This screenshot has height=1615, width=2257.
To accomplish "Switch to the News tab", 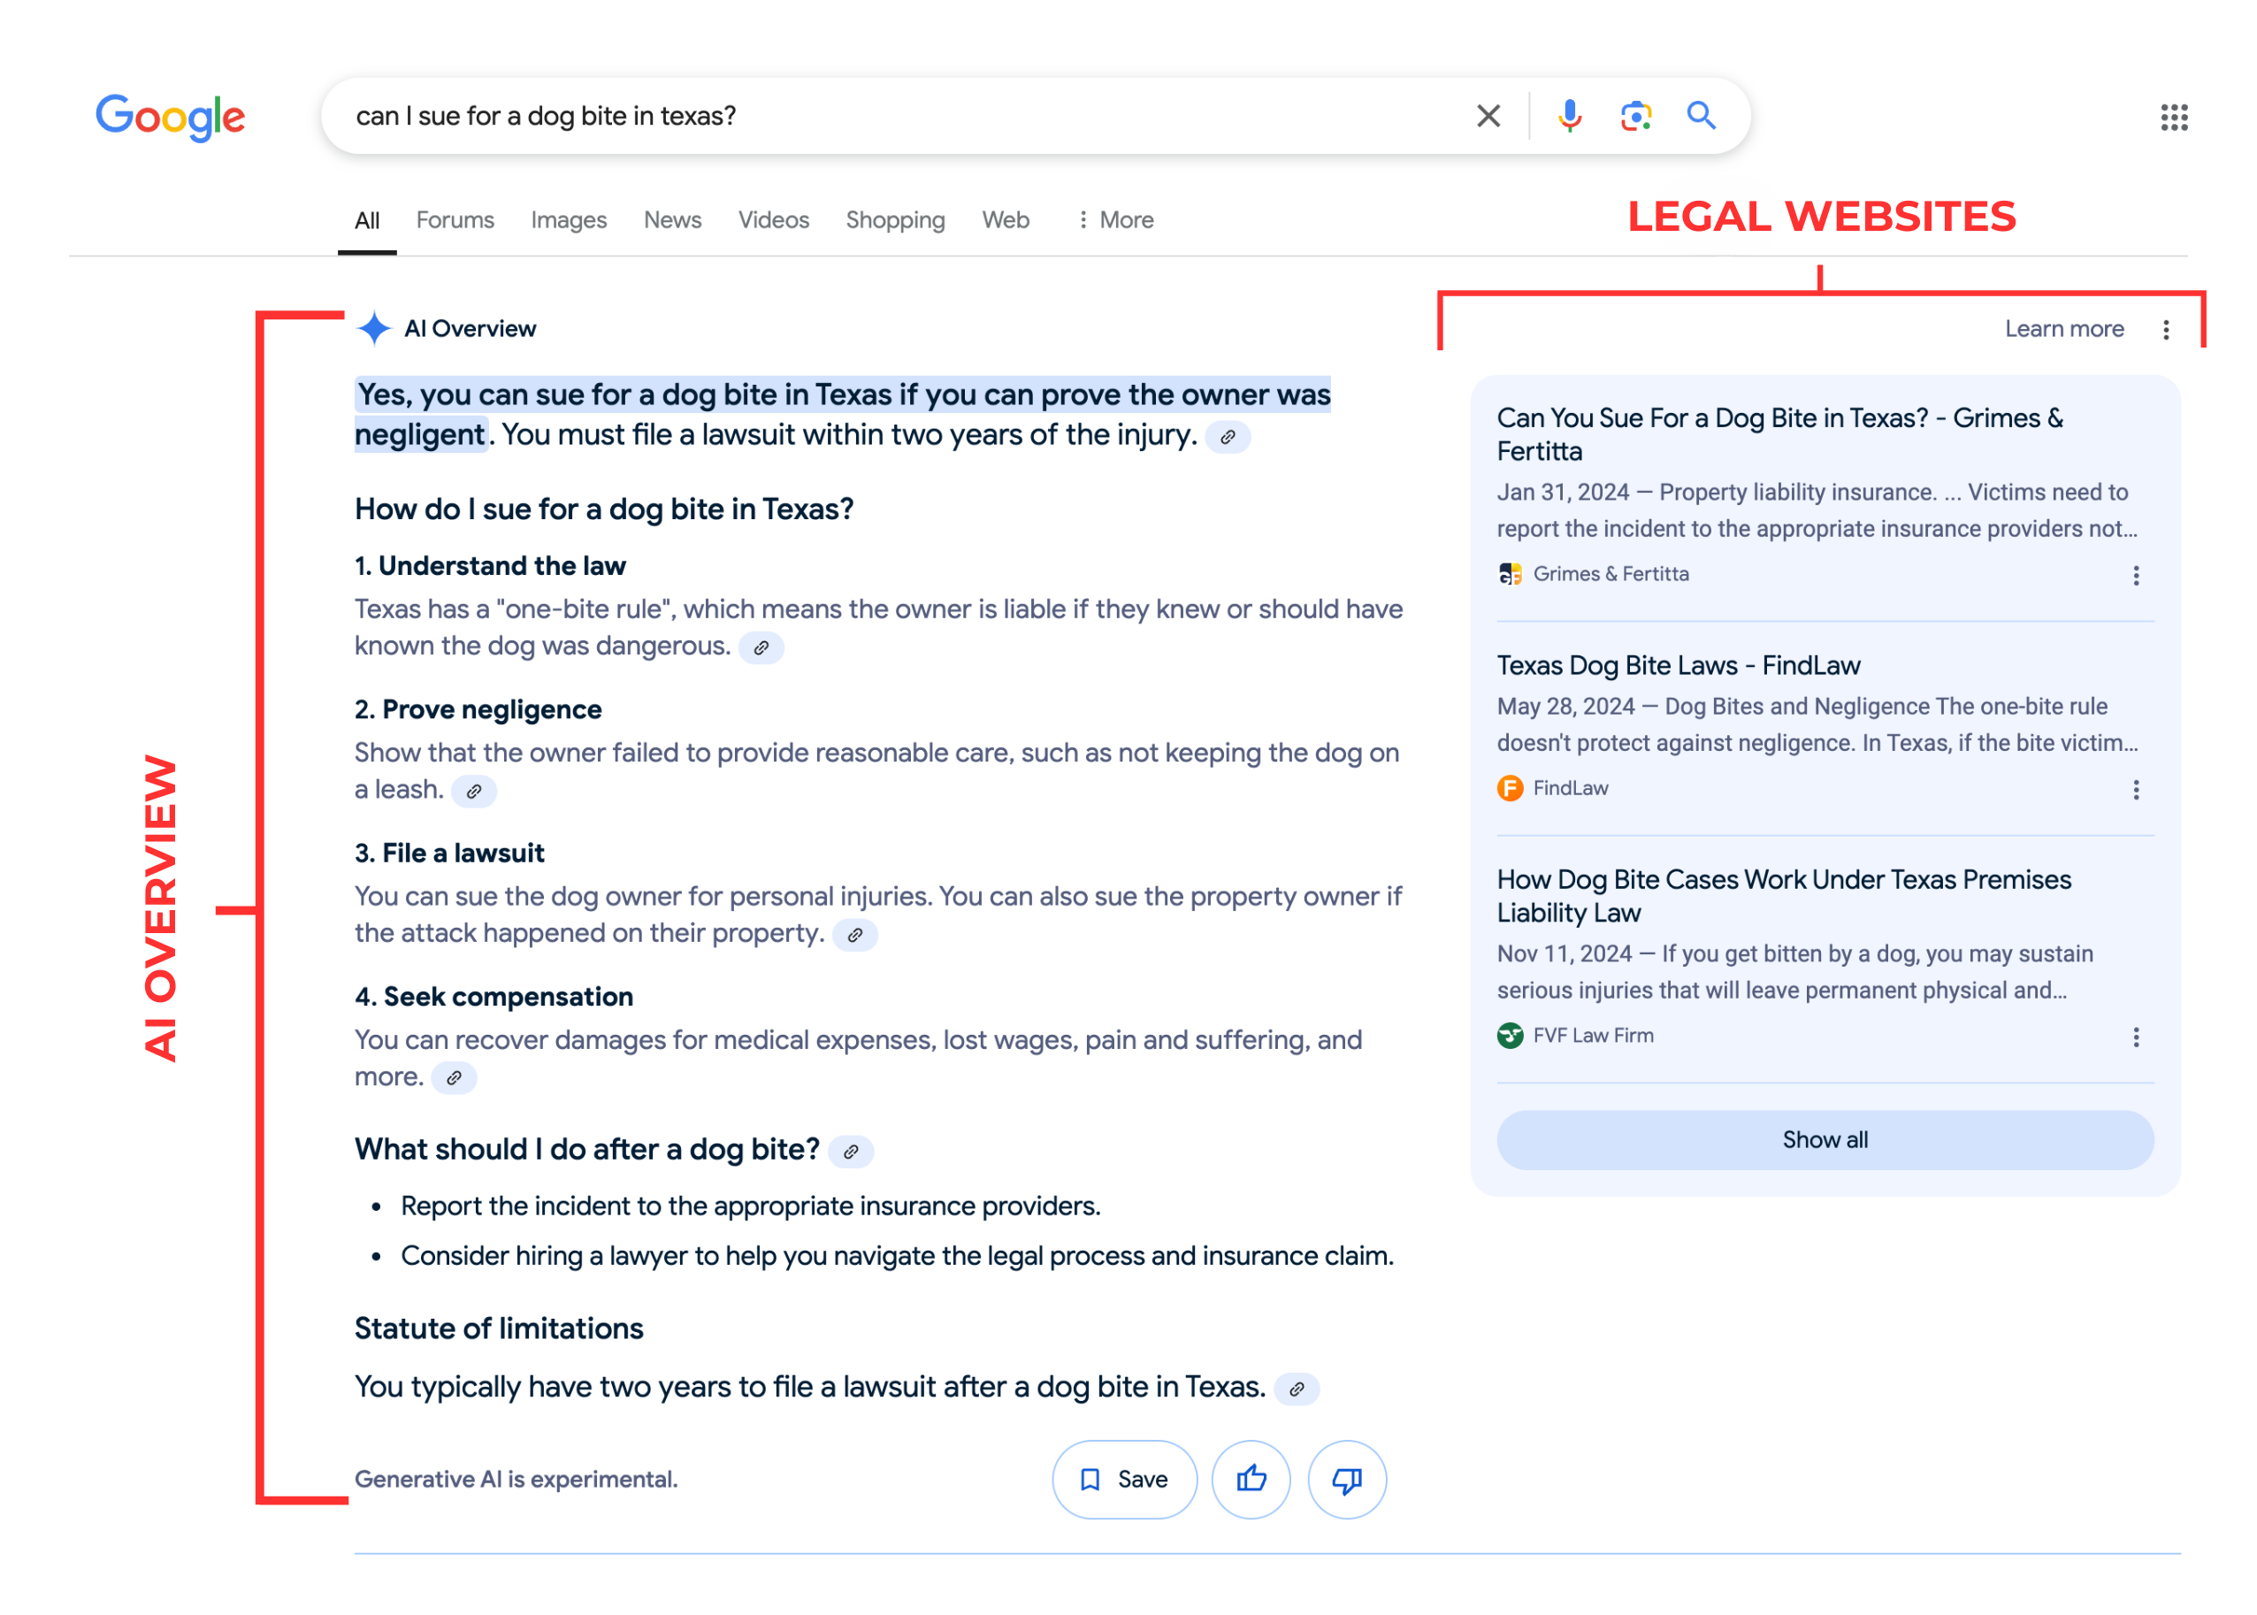I will tap(672, 219).
